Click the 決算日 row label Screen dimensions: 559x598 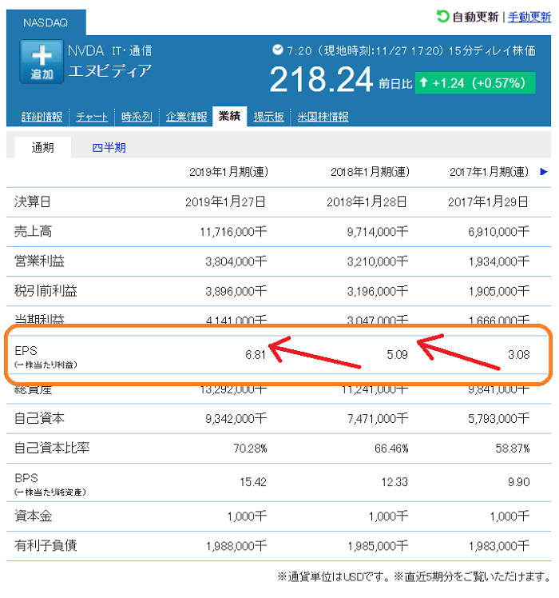click(x=33, y=201)
